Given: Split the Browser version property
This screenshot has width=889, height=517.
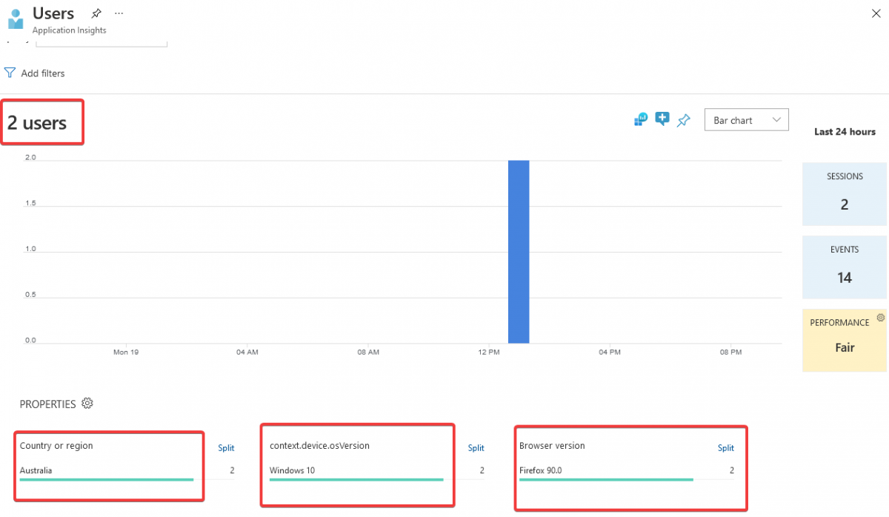Looking at the screenshot, I should click(725, 448).
